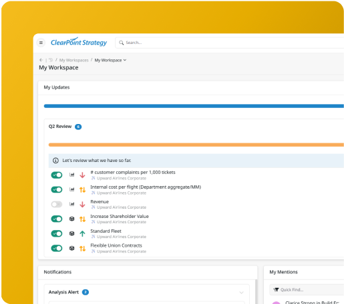
Task: Click the blue My Updates progress bar
Action: [x=194, y=106]
